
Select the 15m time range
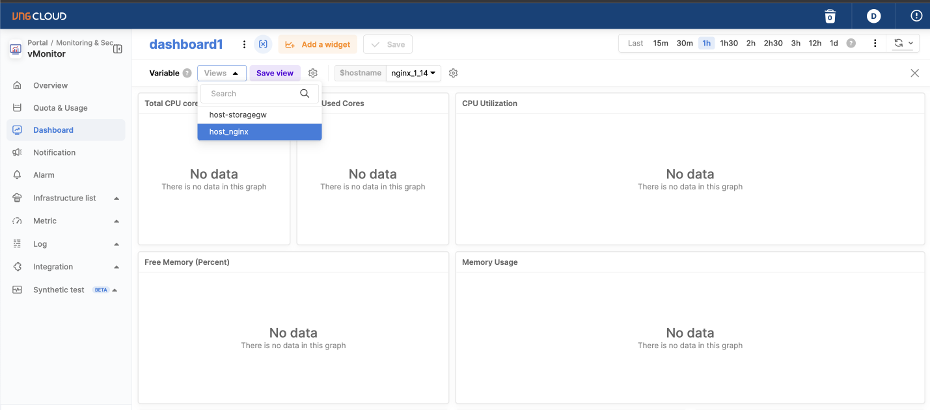coord(661,44)
